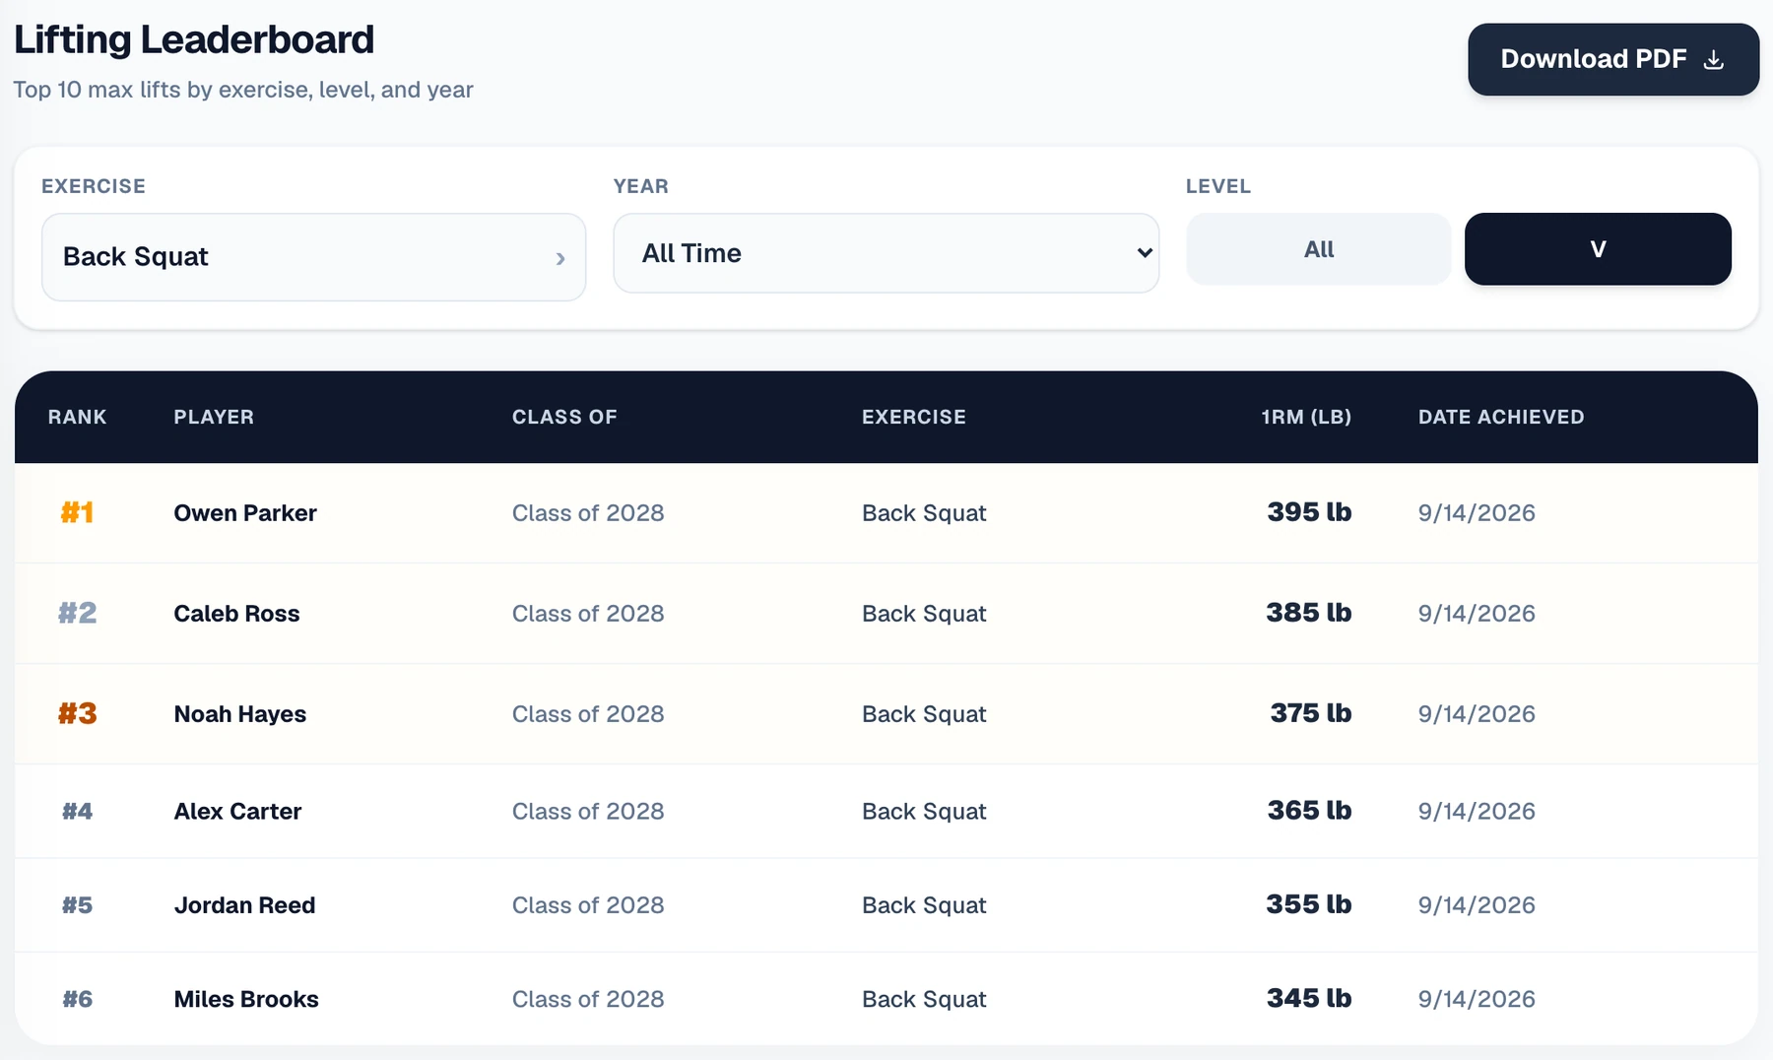
Task: Click the PLAYER column header
Action: pyautogui.click(x=214, y=417)
